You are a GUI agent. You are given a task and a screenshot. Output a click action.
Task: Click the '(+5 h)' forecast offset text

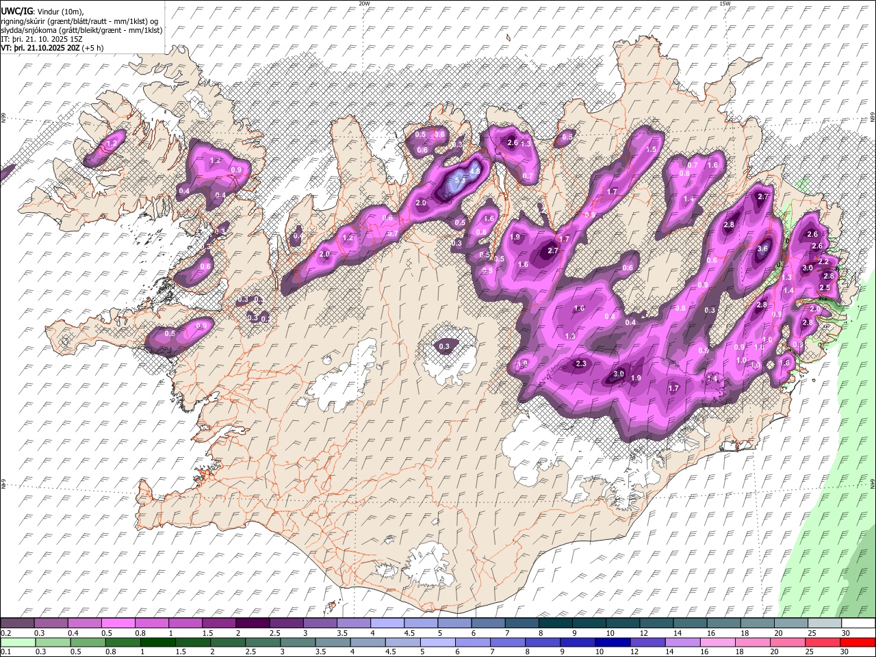tap(93, 48)
